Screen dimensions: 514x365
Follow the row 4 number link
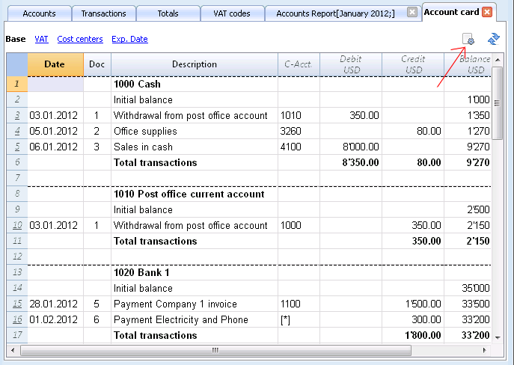(17, 131)
